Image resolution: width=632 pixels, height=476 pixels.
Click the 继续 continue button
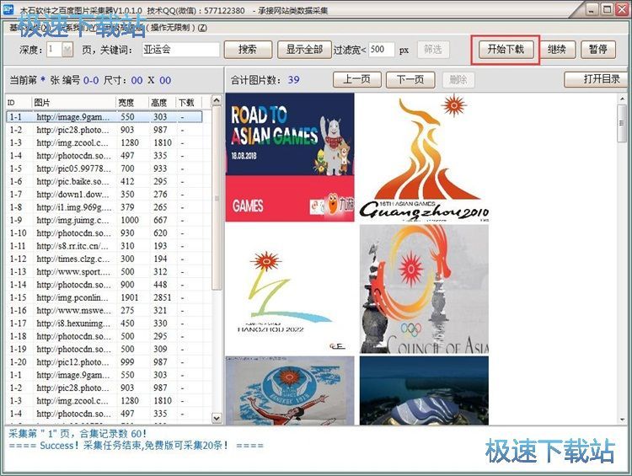(x=557, y=50)
